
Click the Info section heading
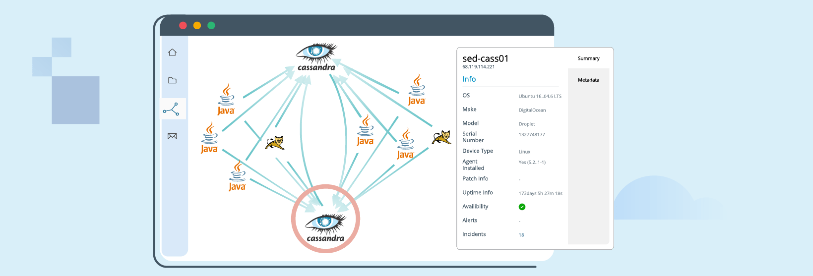click(469, 79)
